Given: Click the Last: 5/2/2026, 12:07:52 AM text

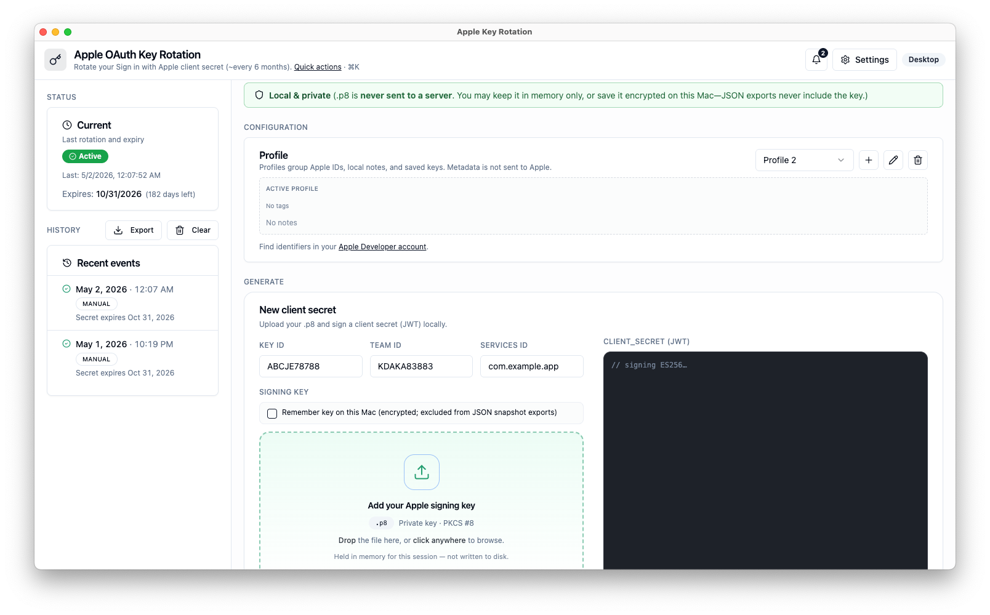Looking at the screenshot, I should 111,175.
